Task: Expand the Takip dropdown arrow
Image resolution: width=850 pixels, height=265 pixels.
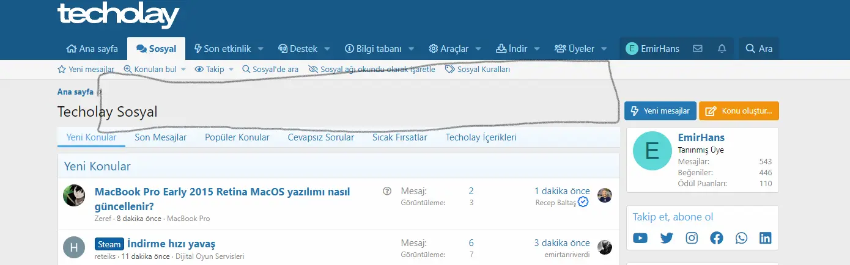Action: pyautogui.click(x=231, y=69)
